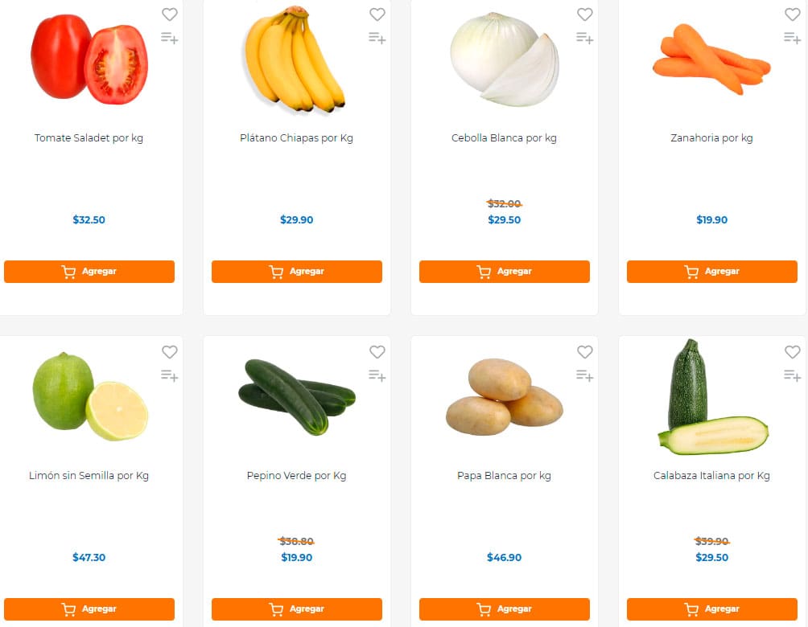Add Pepino Verde to list icon

pyautogui.click(x=377, y=375)
